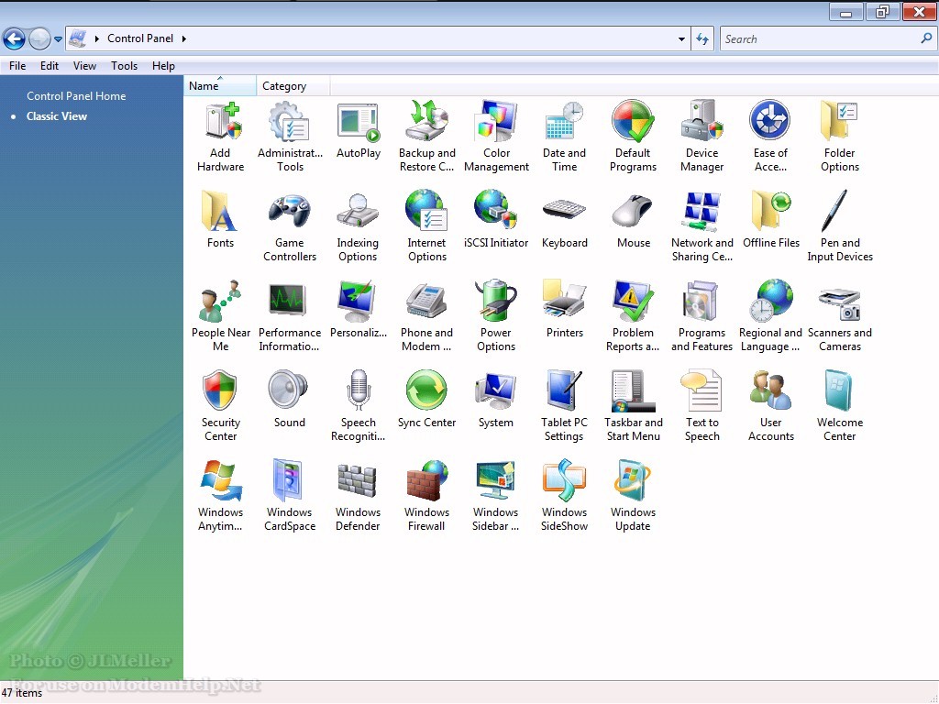This screenshot has width=939, height=704.
Task: Open the View menu
Action: [x=84, y=66]
